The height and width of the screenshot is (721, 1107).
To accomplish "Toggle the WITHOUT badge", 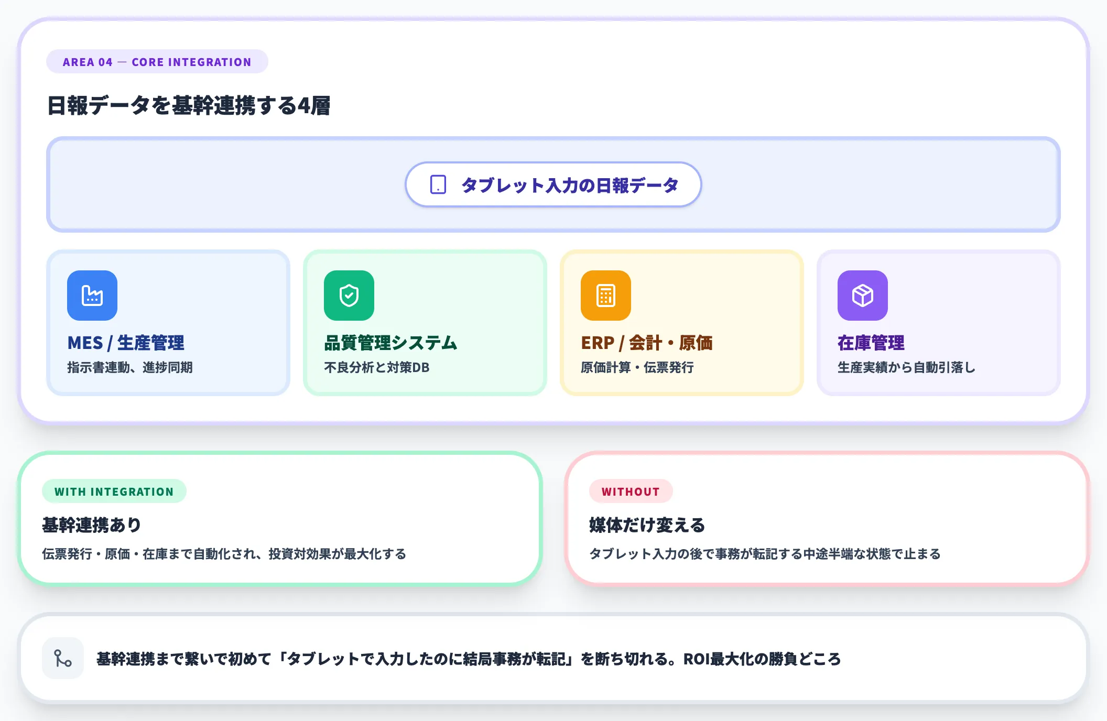I will click(631, 491).
